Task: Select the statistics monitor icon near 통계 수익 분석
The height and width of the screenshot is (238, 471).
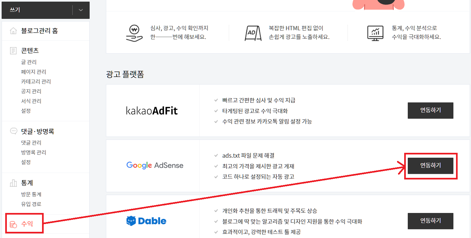Action: [375, 33]
